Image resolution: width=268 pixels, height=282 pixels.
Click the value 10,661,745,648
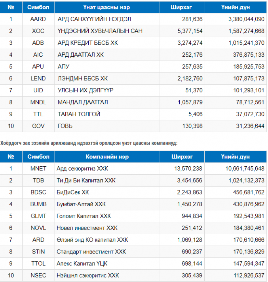click(245, 169)
